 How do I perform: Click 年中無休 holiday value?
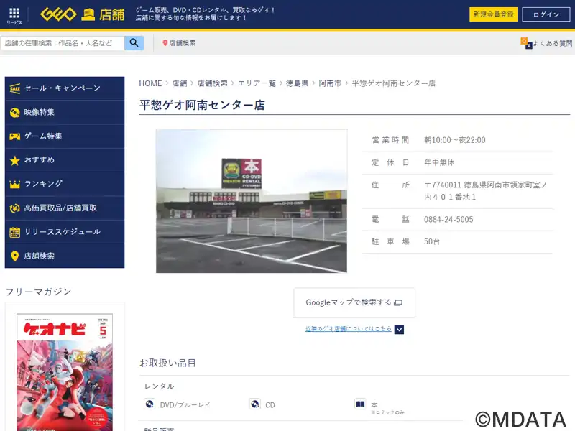[439, 162]
